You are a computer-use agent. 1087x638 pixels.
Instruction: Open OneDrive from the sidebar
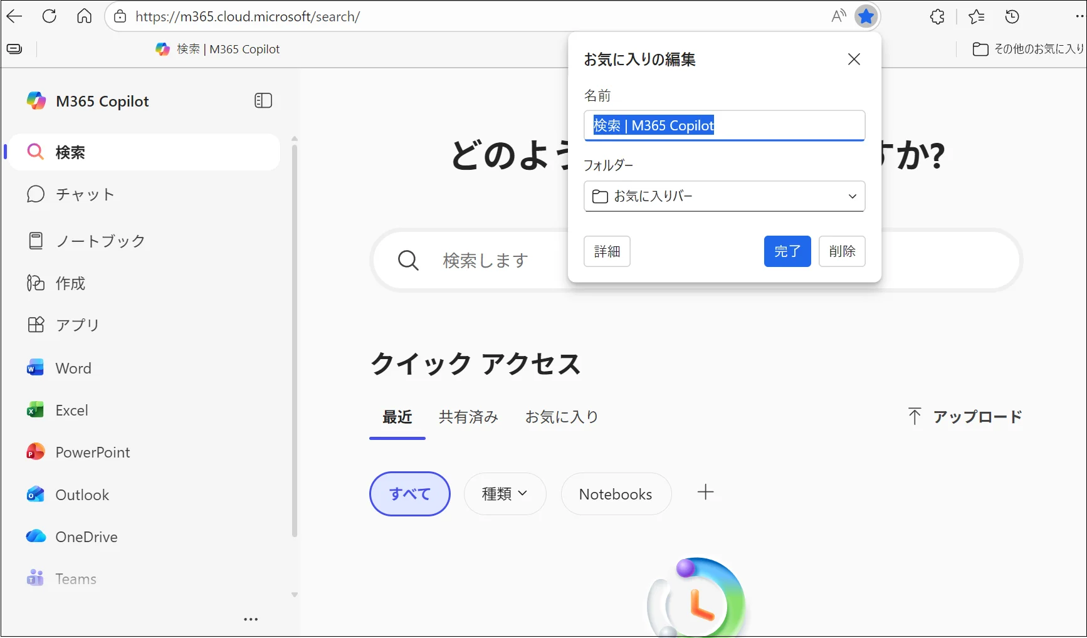[x=86, y=537]
